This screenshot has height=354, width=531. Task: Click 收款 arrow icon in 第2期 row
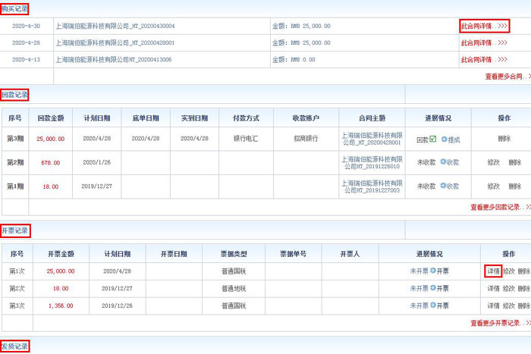click(442, 163)
